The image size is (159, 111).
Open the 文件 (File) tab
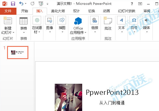8,11
